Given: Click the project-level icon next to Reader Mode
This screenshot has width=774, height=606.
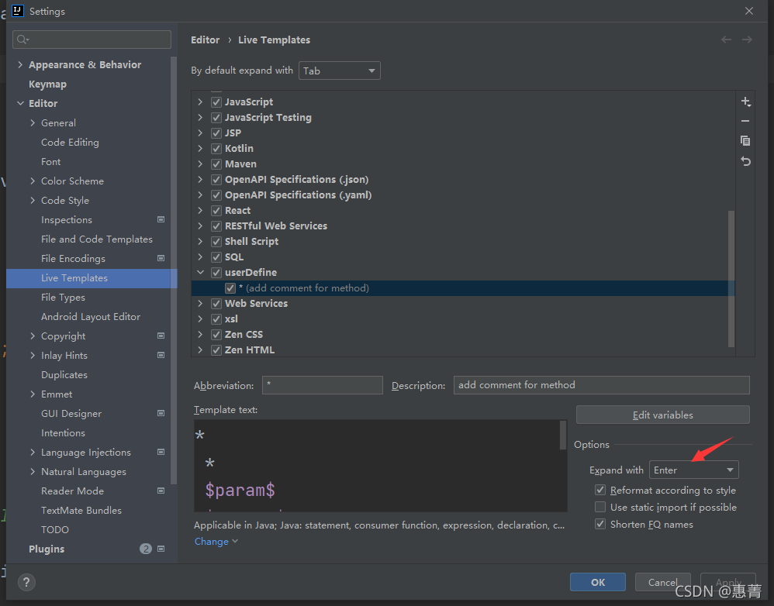Looking at the screenshot, I should 161,491.
